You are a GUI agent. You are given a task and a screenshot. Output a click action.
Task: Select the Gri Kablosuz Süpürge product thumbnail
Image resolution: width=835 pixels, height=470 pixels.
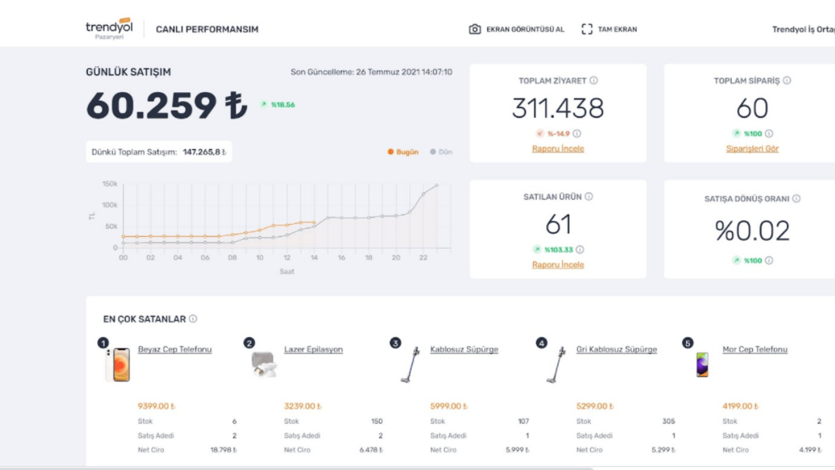[x=556, y=365]
